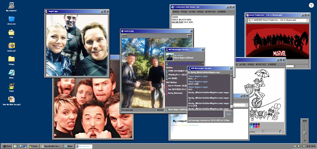Click the send button in Bucky chat
The height and width of the screenshot is (149, 317).
coord(229,114)
